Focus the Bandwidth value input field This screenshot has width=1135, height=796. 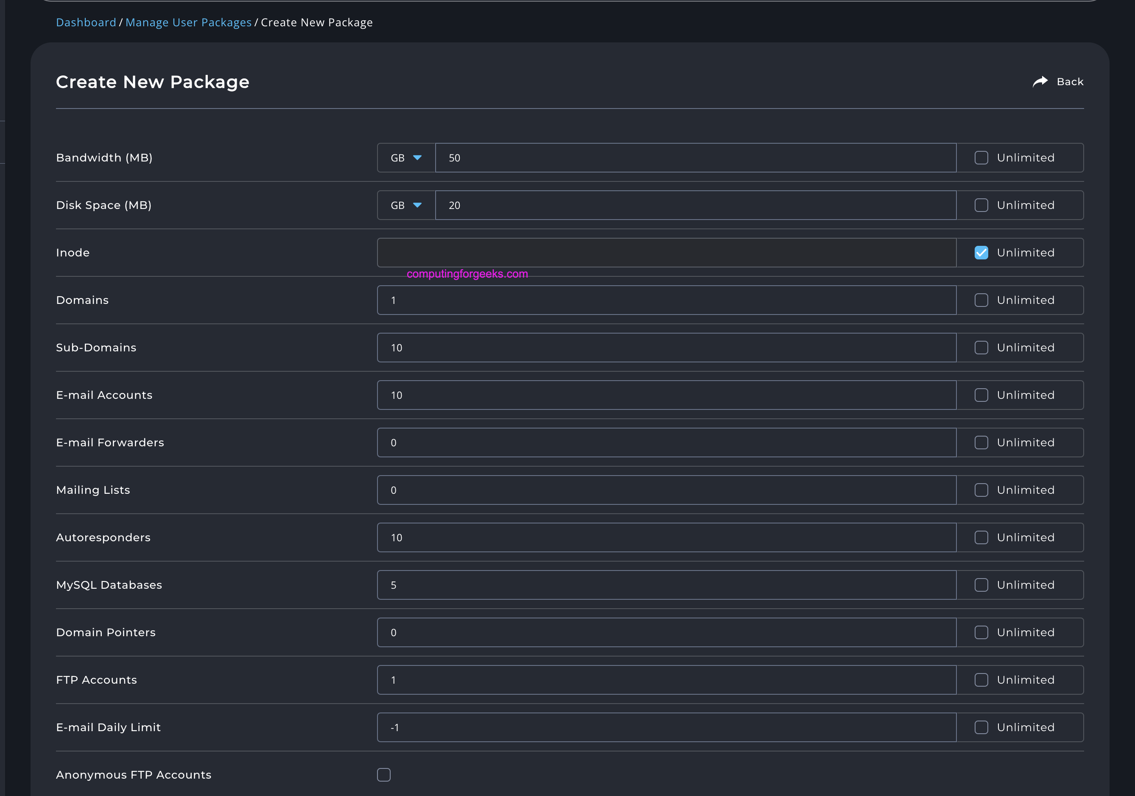coord(695,158)
